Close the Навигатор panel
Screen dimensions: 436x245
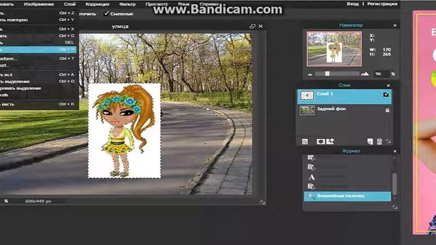395,25
